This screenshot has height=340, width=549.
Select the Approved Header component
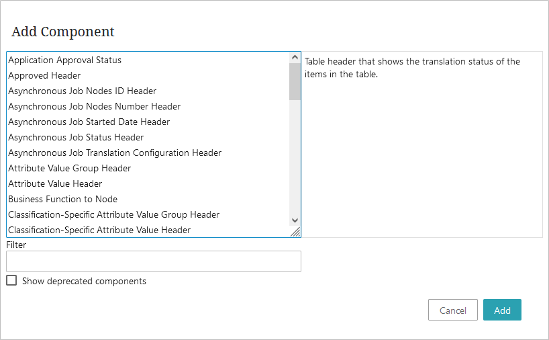(148, 76)
